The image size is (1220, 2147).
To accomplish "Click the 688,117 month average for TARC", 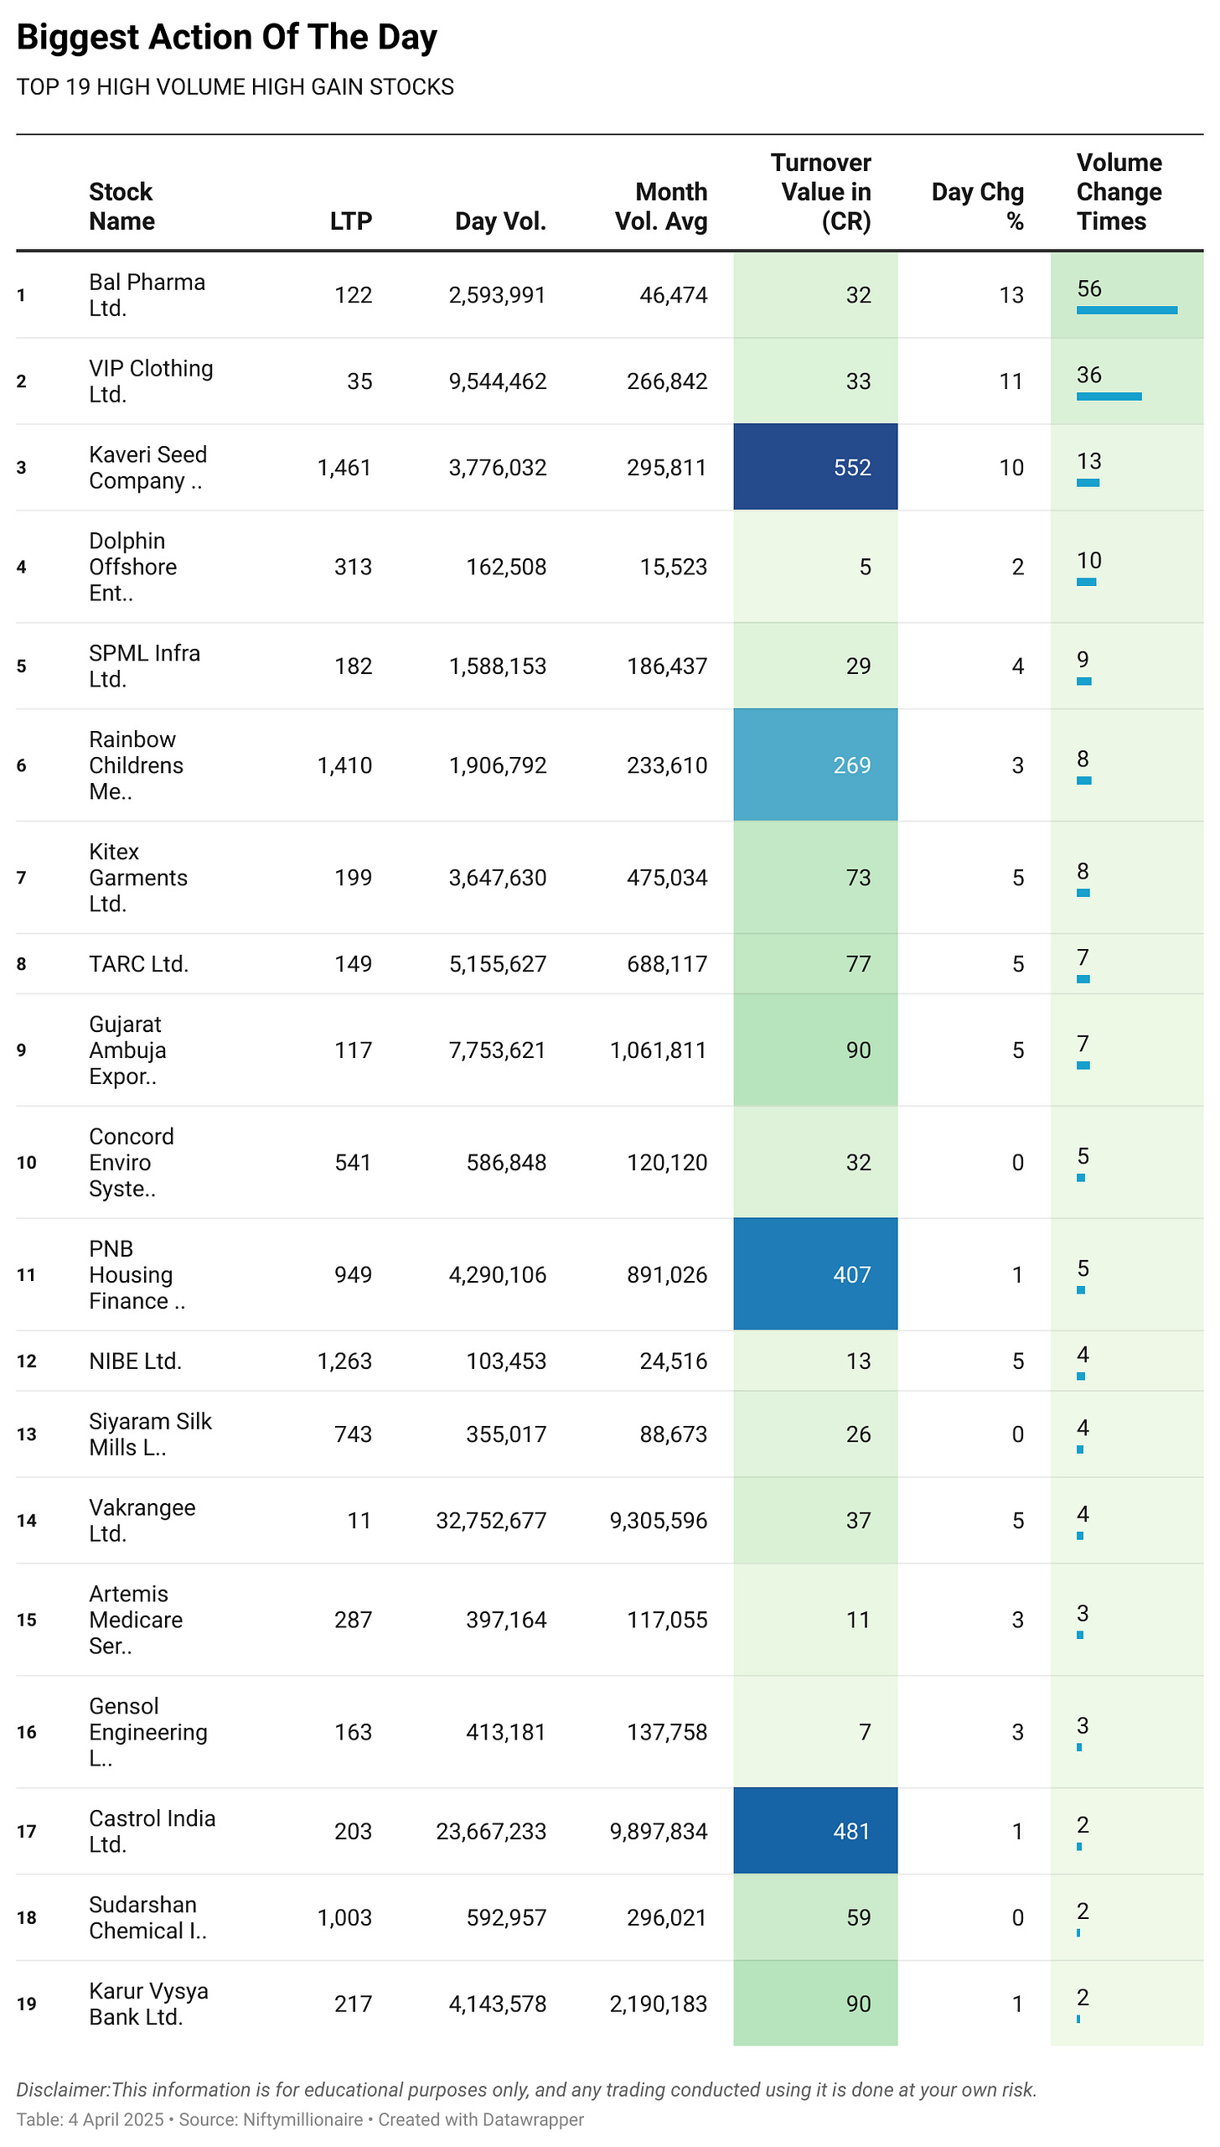I will [667, 964].
